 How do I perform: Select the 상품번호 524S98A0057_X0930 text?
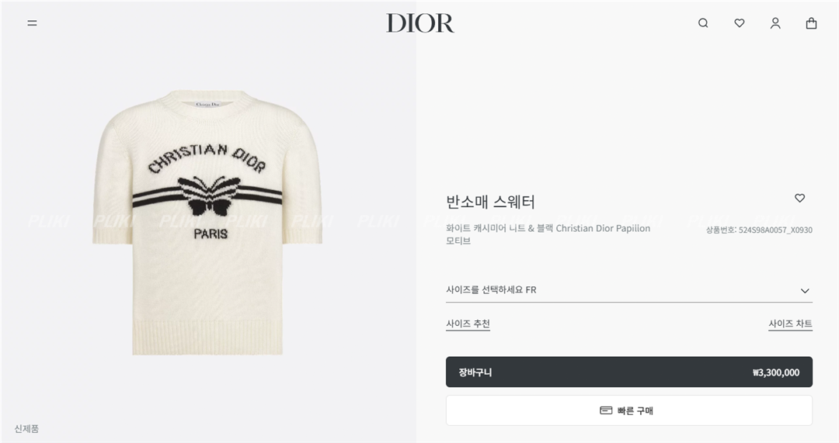point(759,230)
